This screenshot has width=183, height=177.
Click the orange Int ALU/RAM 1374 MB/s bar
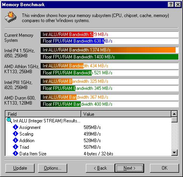(x=108, y=50)
